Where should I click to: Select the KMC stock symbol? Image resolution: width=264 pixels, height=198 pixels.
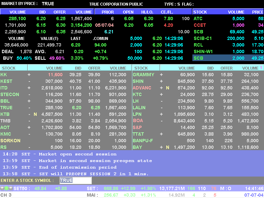[6, 134]
